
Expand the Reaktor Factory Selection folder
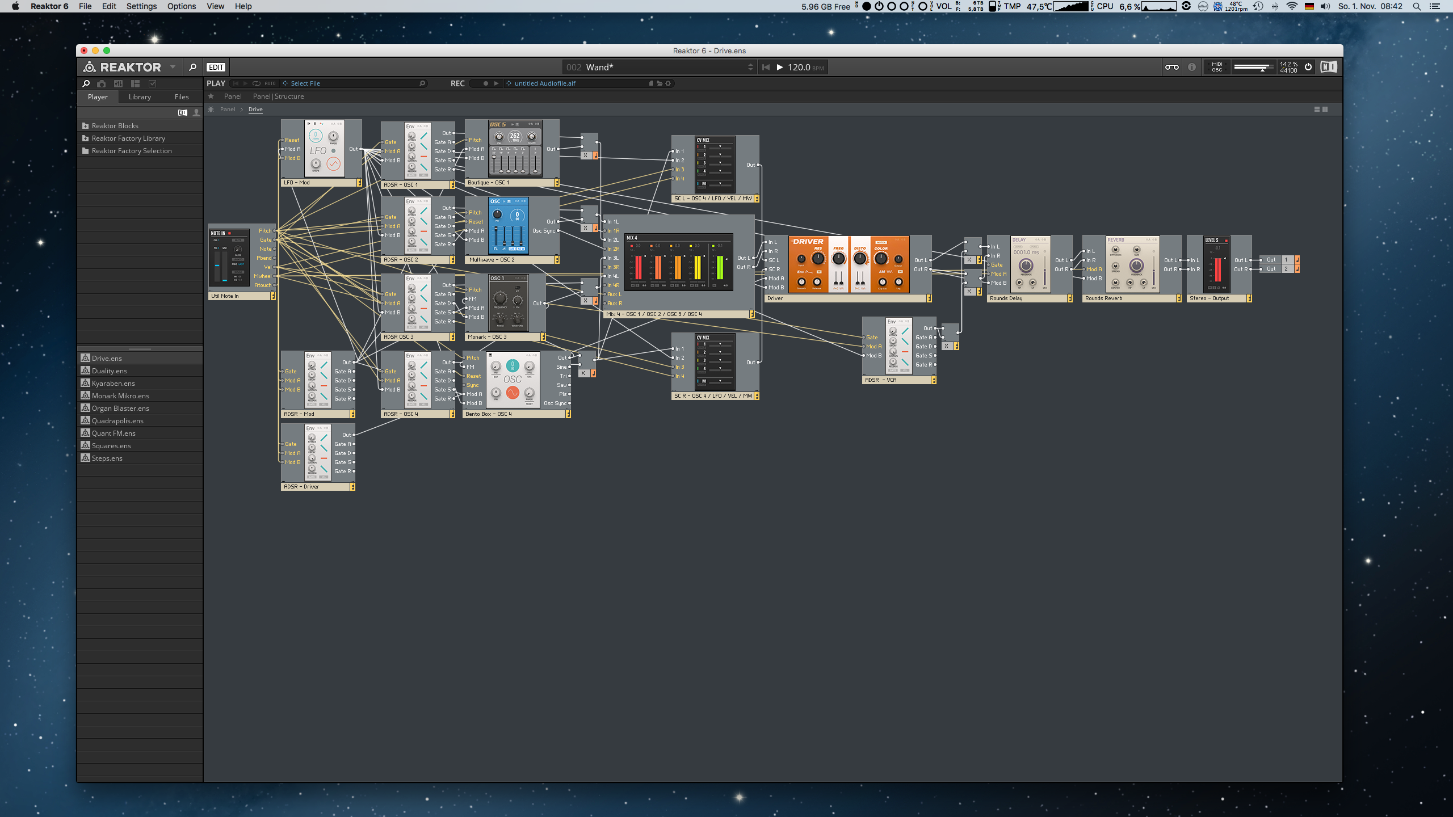[140, 151]
